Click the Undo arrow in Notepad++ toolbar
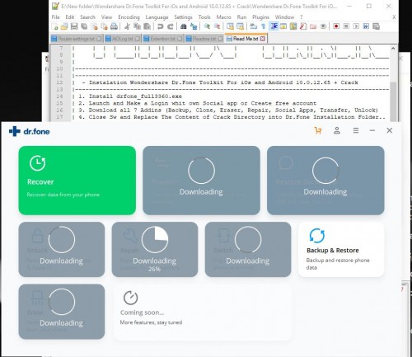This screenshot has height=357, width=412. [x=160, y=26]
